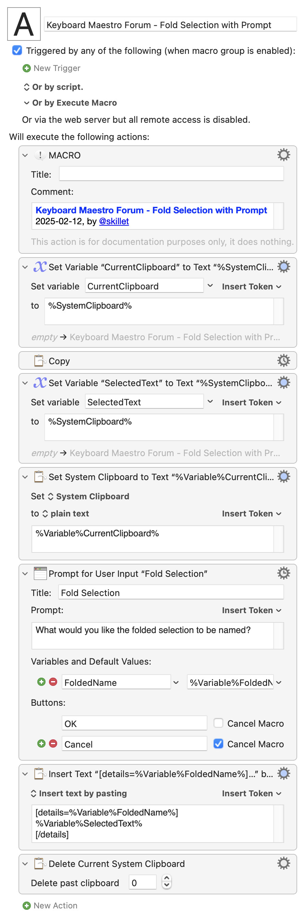Open gear menu of Copy action
Image resolution: width=304 pixels, height=917 pixels.
pos(283,360)
